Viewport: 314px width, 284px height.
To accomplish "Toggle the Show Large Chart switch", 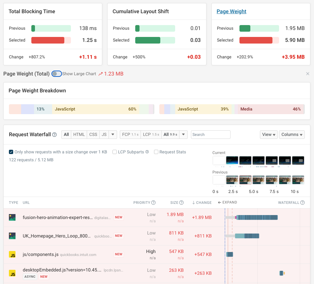I will 56,74.
